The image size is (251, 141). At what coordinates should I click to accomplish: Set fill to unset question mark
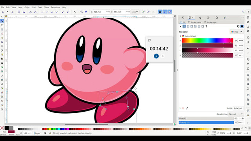(206, 26)
